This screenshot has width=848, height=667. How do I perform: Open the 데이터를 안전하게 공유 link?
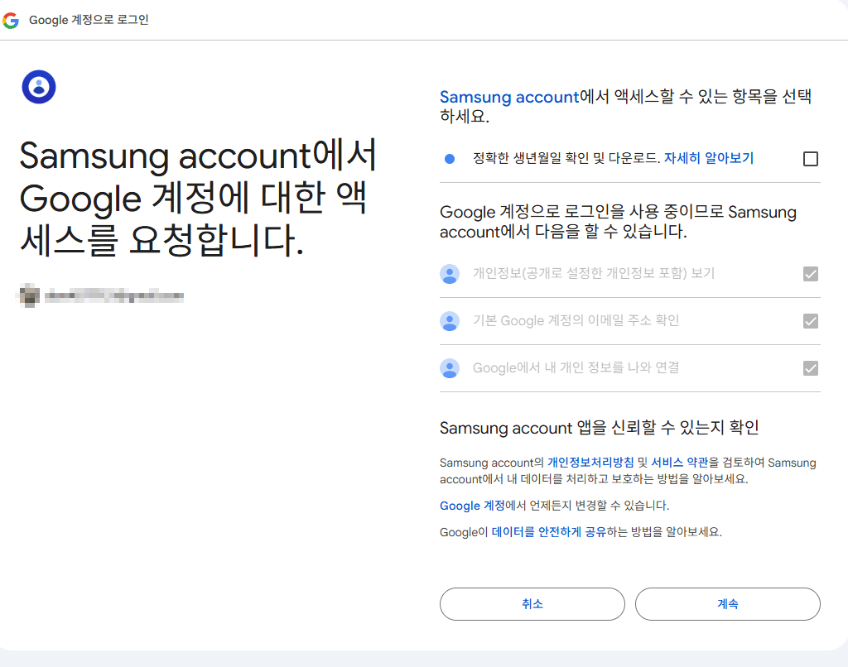[548, 532]
